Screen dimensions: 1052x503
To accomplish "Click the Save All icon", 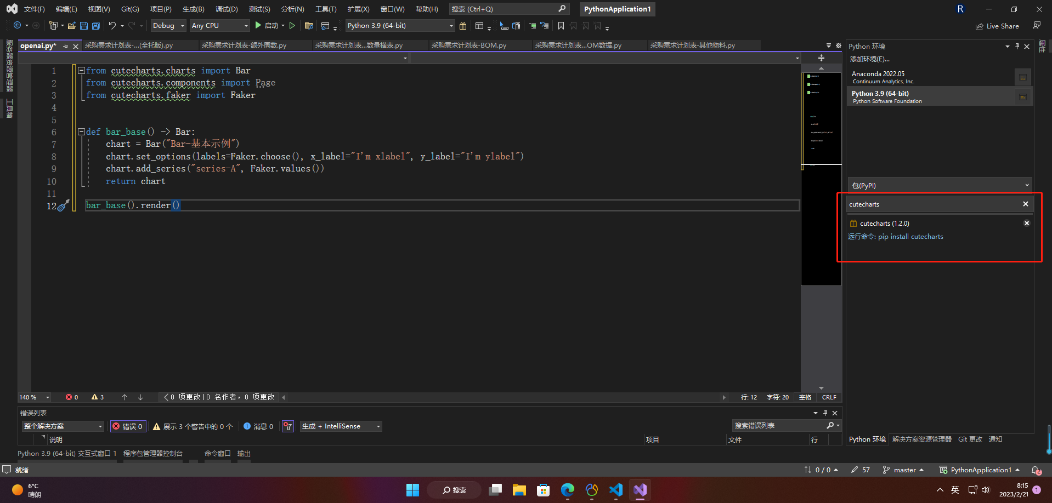I will 96,26.
